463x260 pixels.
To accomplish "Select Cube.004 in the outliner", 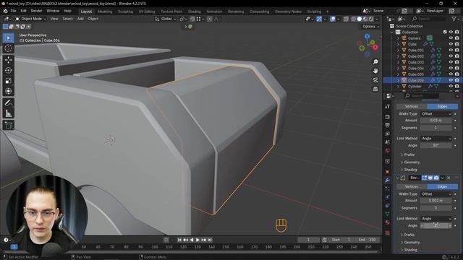I will coord(416,68).
